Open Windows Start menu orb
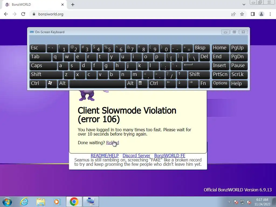Viewport: 276px width, 207px height. (x=7, y=202)
